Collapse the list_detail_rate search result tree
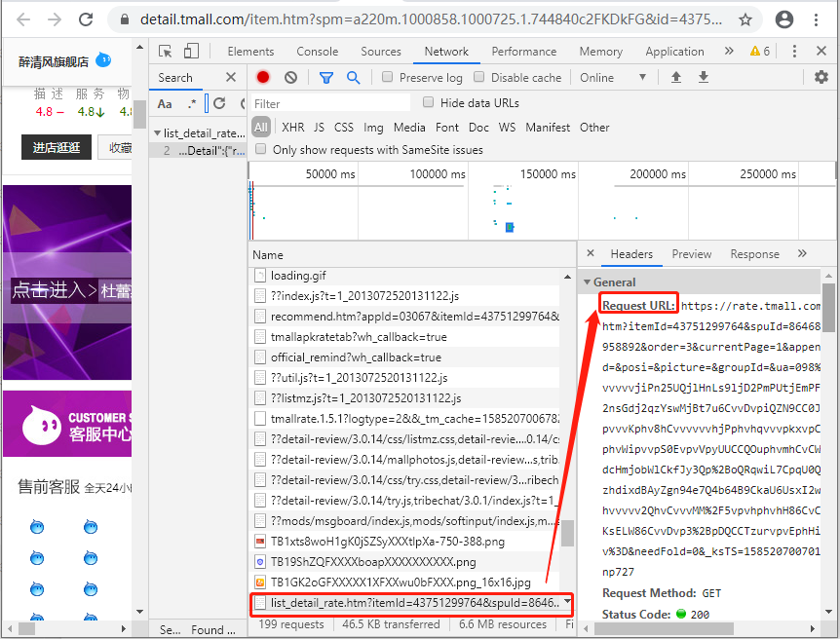Screen dimensions: 840x639 point(157,132)
